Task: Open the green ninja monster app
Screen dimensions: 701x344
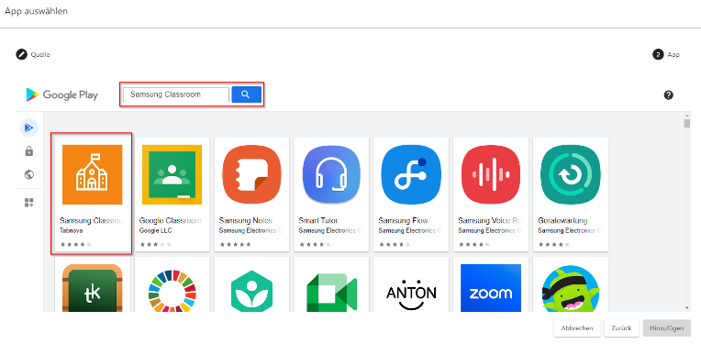Action: point(570,289)
